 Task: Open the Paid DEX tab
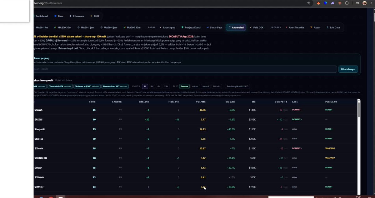tap(257, 27)
